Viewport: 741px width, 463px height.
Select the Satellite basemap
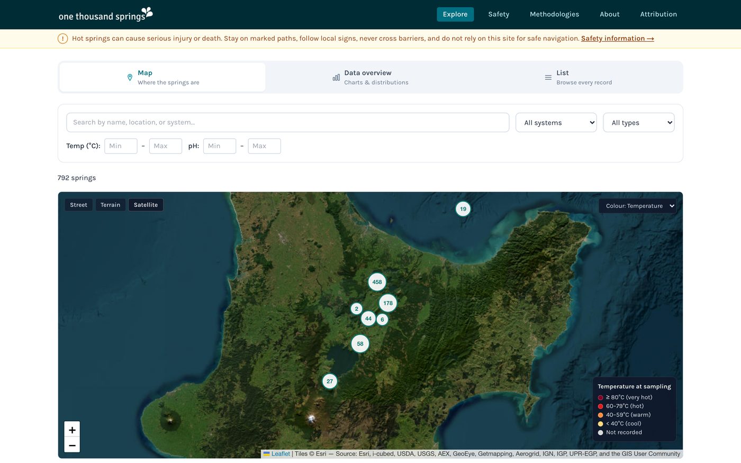click(146, 205)
